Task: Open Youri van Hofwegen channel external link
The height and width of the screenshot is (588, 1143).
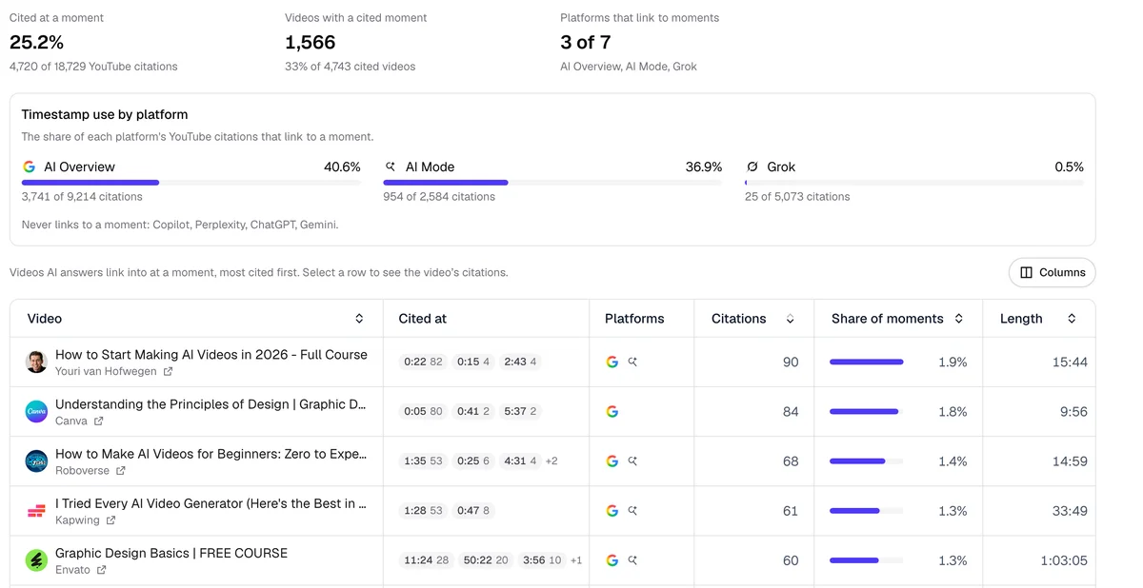Action: 168,372
